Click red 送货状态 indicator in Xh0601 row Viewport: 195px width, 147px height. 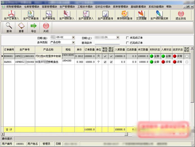175,62
